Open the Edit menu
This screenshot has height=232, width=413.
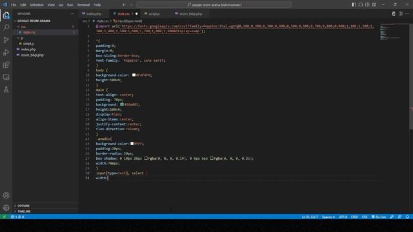pyautogui.click(x=23, y=5)
